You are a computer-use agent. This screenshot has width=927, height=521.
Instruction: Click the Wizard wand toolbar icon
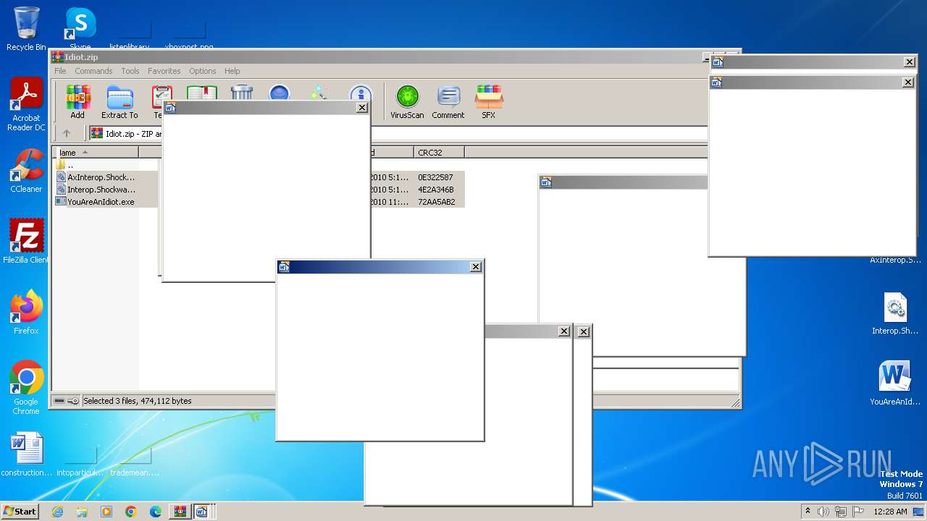(x=319, y=93)
